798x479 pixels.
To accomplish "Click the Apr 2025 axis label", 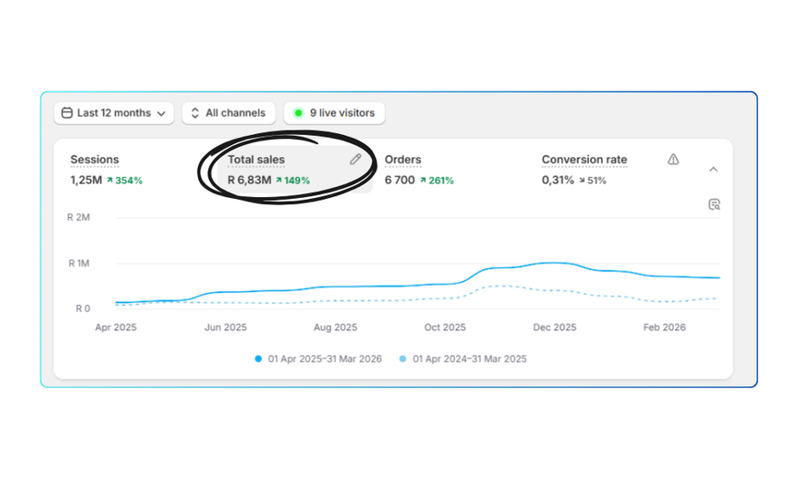I will pyautogui.click(x=116, y=328).
